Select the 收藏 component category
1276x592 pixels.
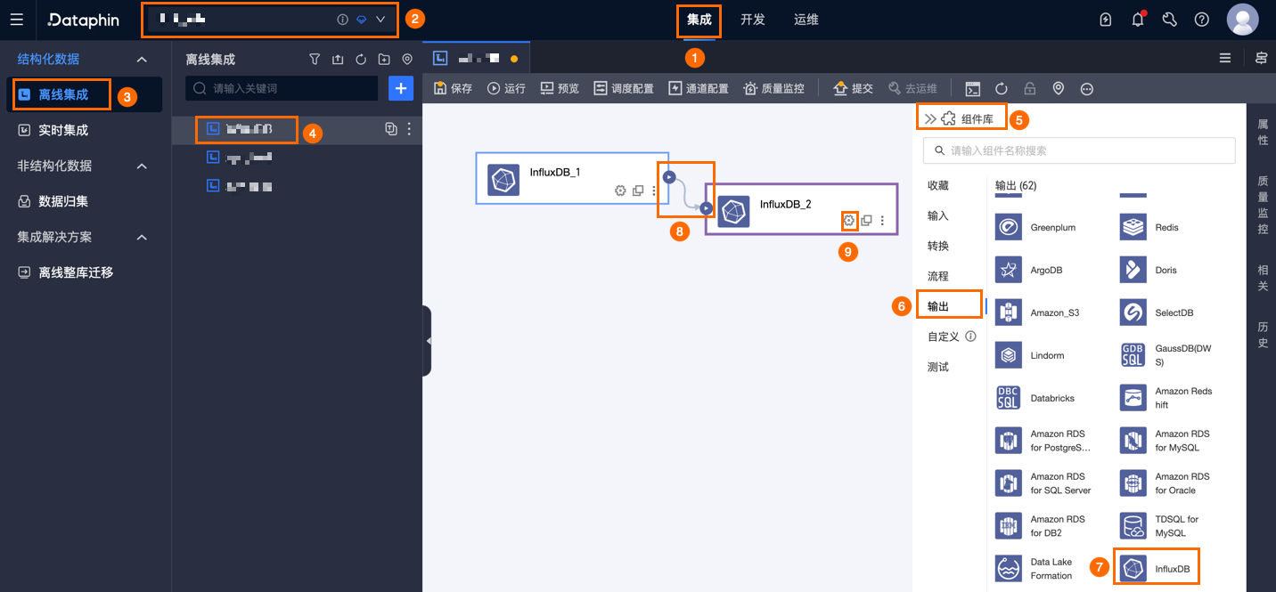[x=938, y=185]
